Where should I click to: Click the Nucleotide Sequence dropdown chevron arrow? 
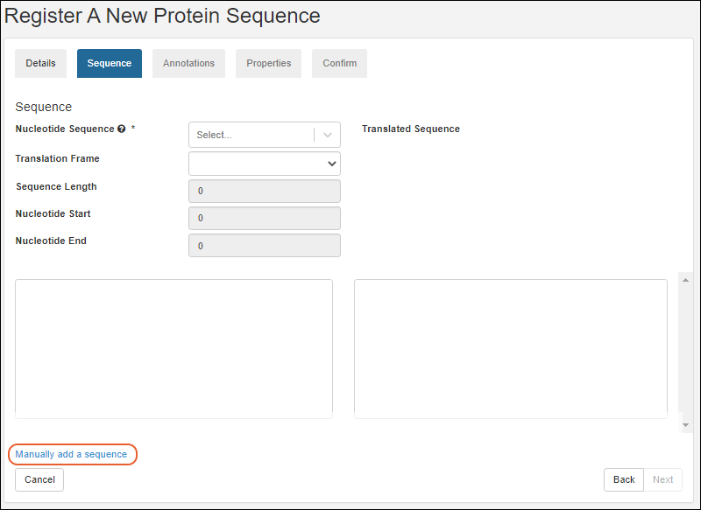point(328,135)
